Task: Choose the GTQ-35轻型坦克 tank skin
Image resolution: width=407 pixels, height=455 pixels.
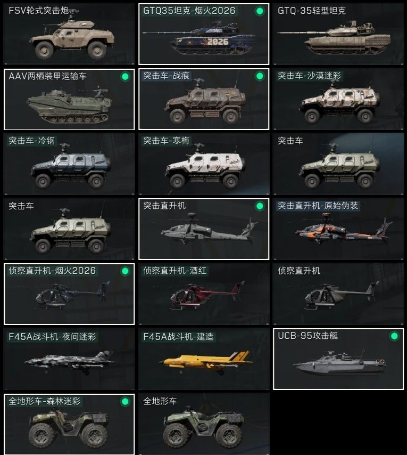Action: pyautogui.click(x=338, y=34)
